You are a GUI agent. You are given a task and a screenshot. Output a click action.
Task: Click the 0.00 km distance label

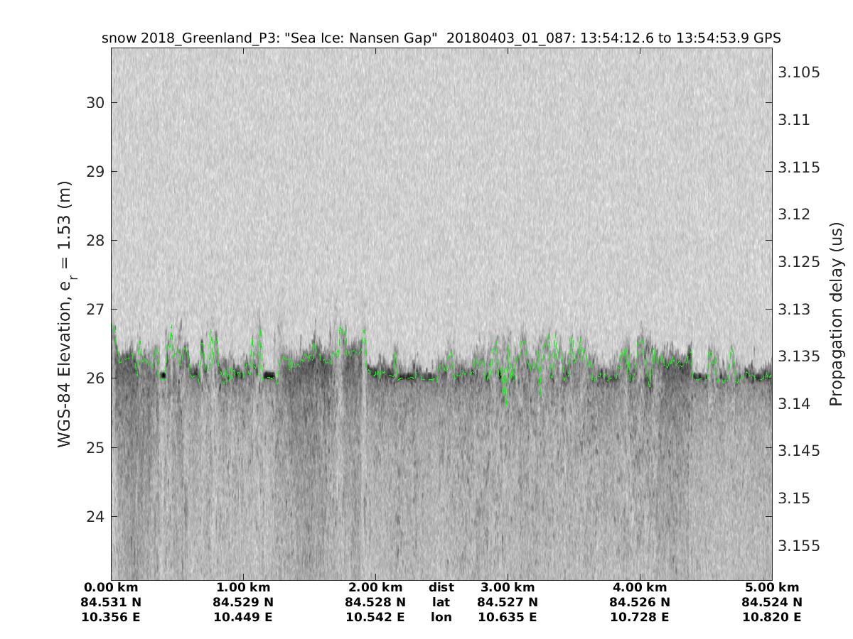pyautogui.click(x=111, y=587)
